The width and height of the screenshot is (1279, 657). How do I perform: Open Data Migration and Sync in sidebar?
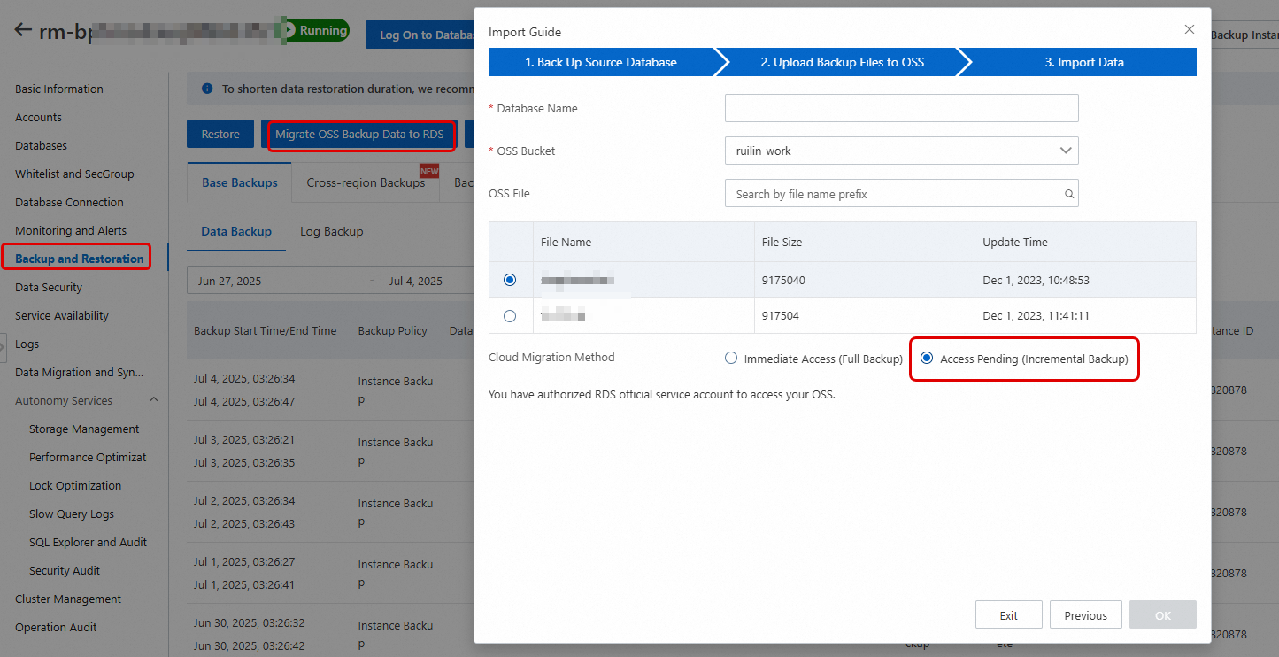pos(79,372)
